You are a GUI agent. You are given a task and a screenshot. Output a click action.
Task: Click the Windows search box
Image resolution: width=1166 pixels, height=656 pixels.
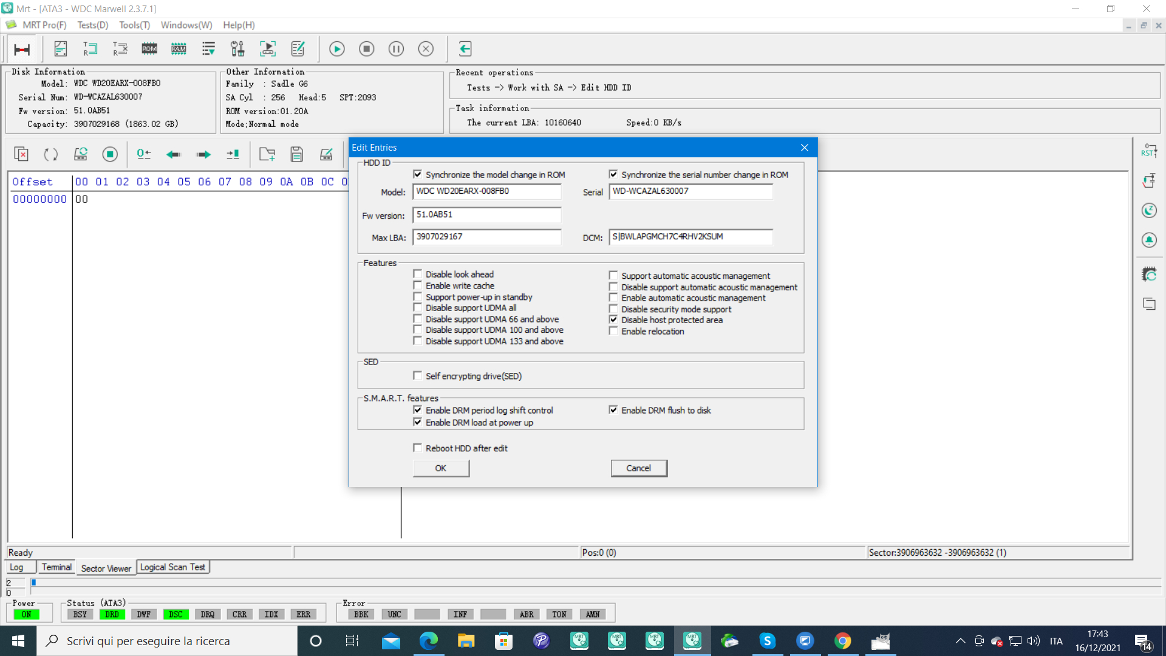coord(167,641)
